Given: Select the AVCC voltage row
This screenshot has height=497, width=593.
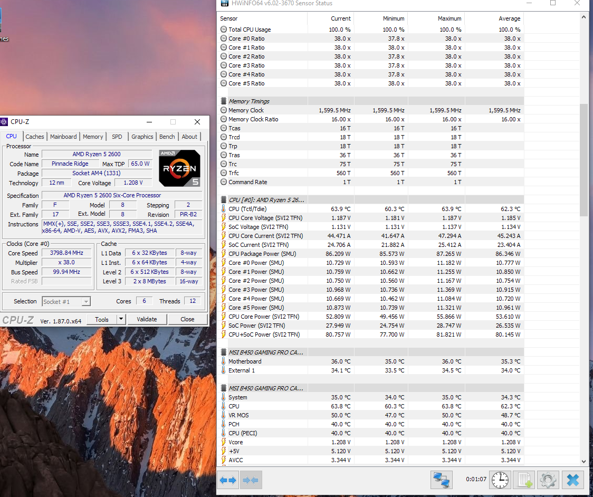Looking at the screenshot, I should 370,460.
